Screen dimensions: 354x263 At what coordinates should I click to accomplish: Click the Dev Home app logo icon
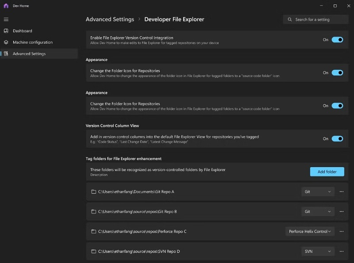tap(6, 6)
